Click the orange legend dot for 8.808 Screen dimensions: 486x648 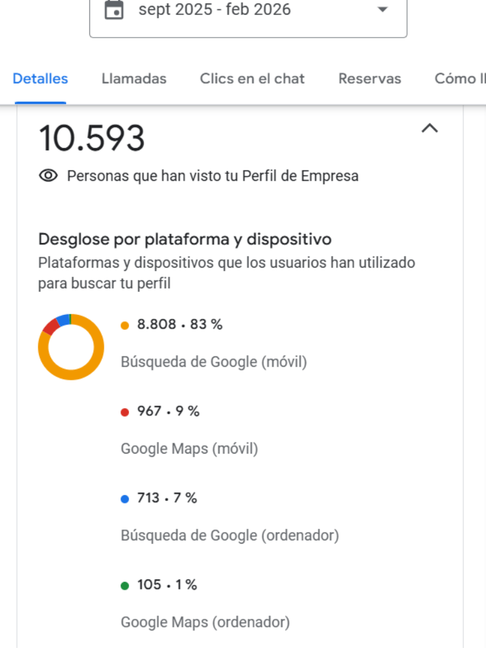[125, 325]
